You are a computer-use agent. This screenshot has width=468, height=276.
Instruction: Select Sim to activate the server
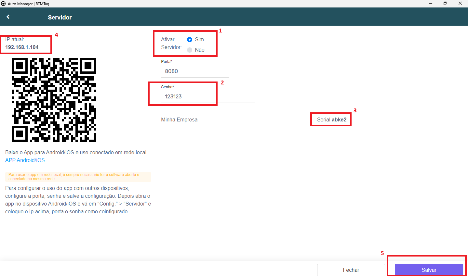tap(190, 40)
